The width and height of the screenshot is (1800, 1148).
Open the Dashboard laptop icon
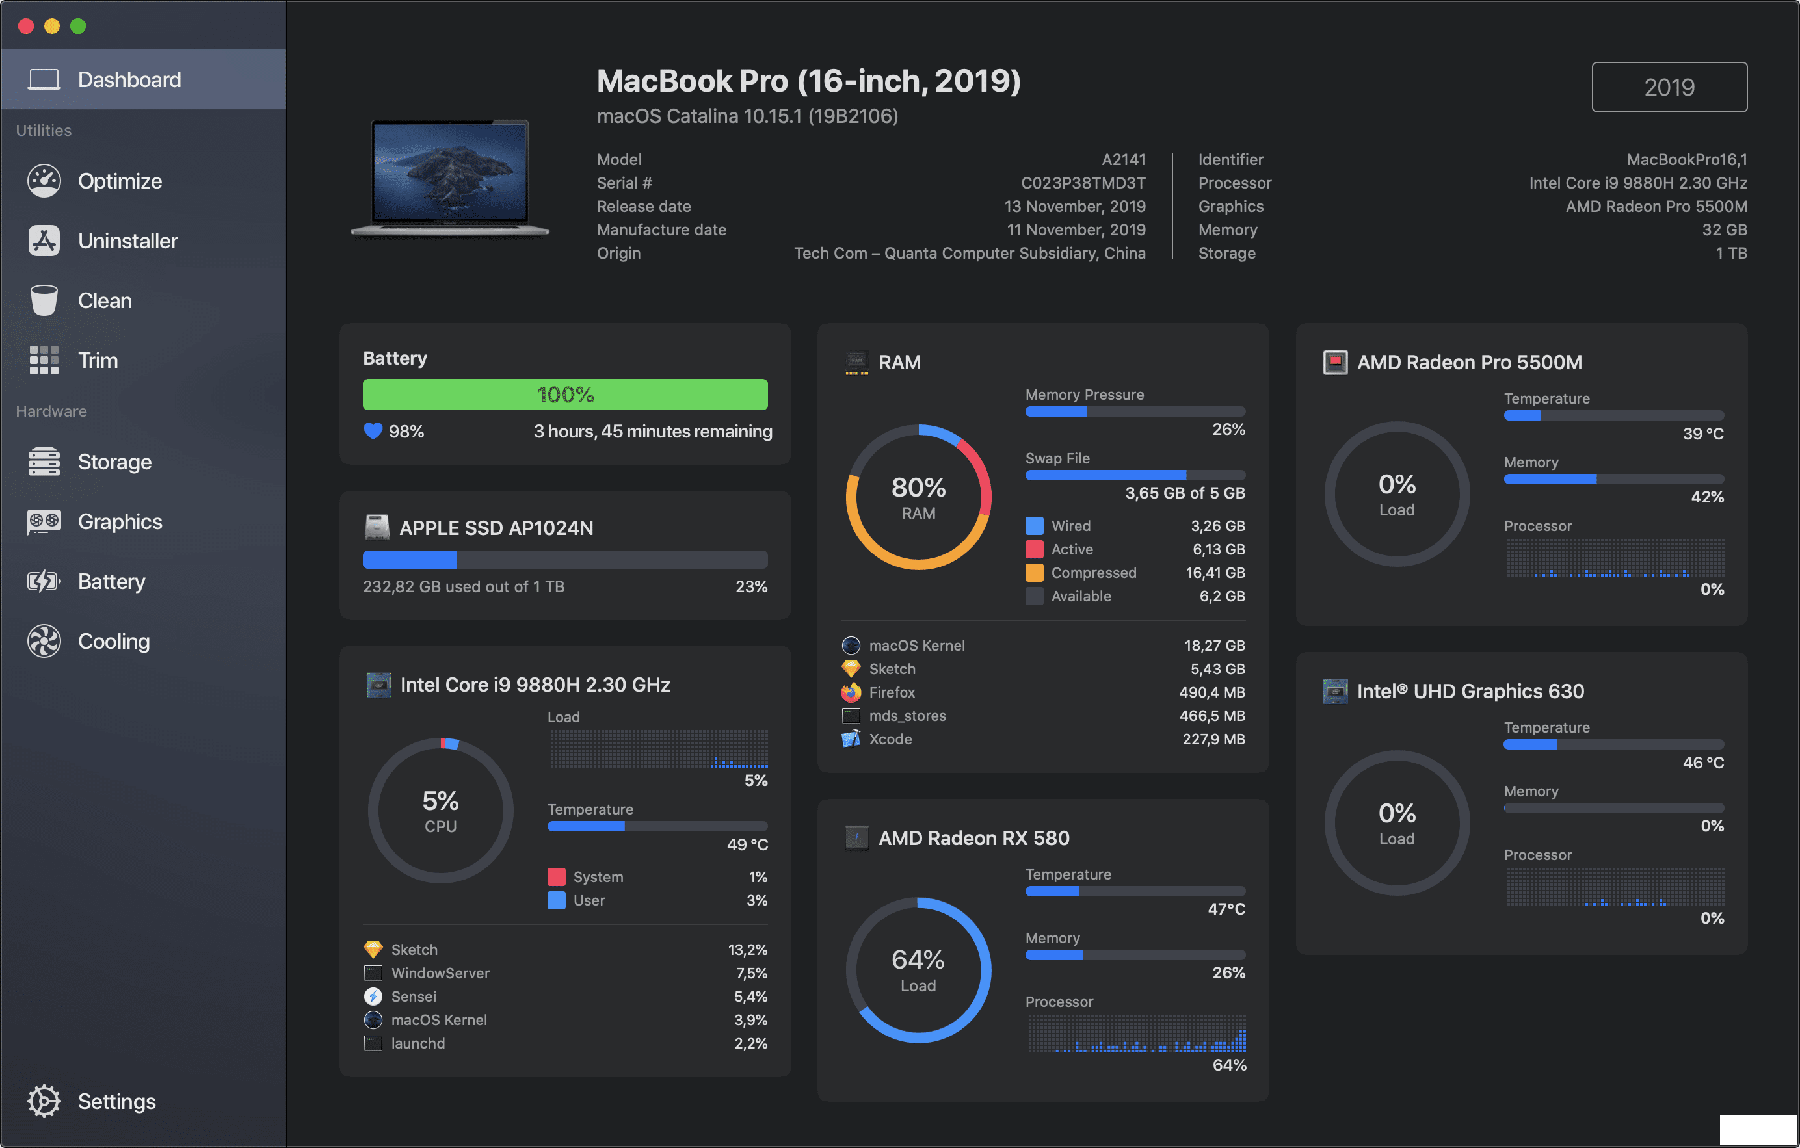[x=44, y=79]
